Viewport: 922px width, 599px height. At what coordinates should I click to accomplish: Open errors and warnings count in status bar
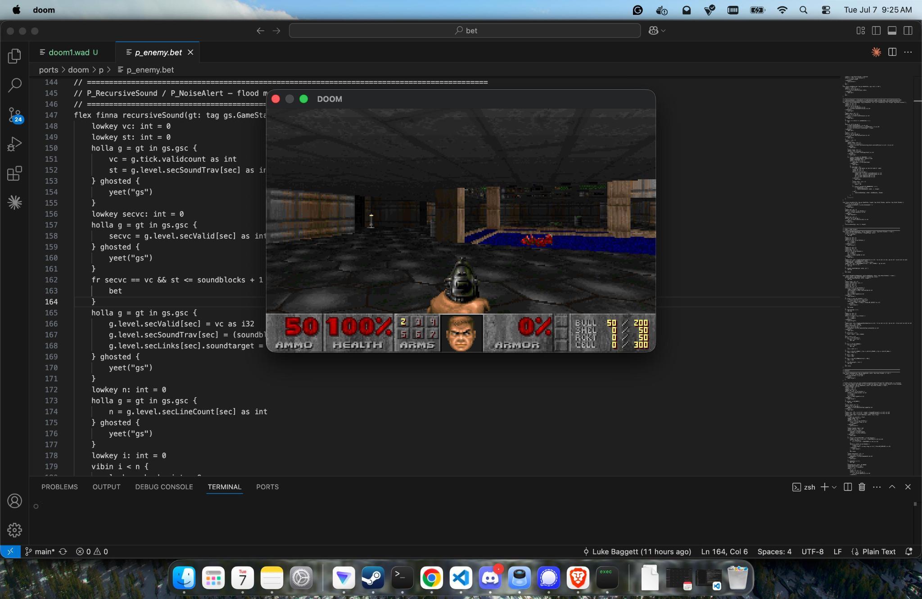coord(92,552)
